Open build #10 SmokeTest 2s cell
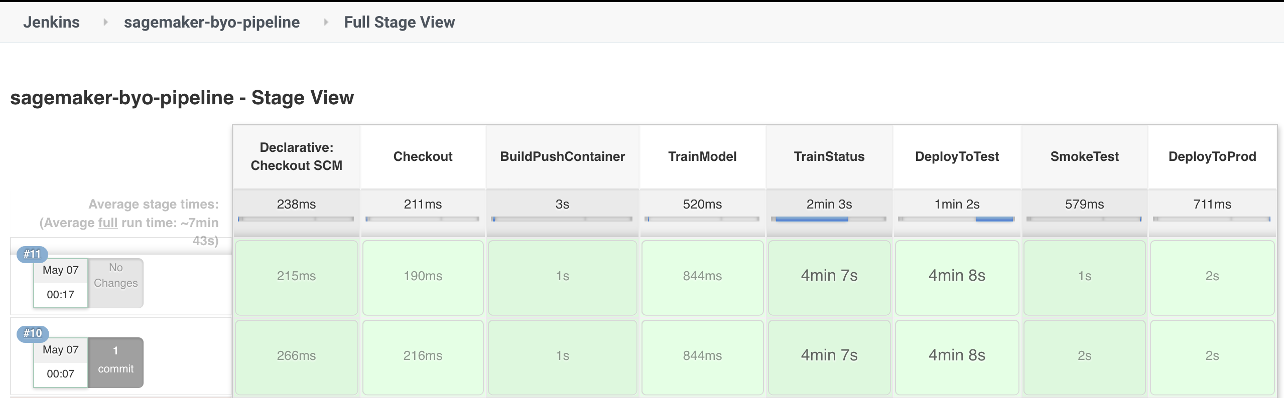 pos(1084,357)
